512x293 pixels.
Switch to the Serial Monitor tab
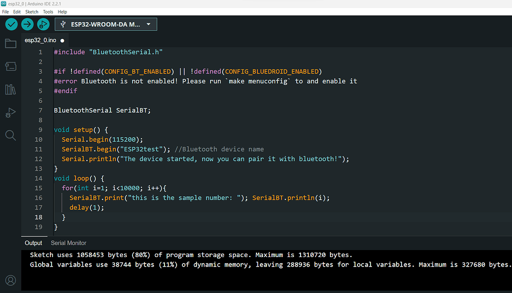68,243
